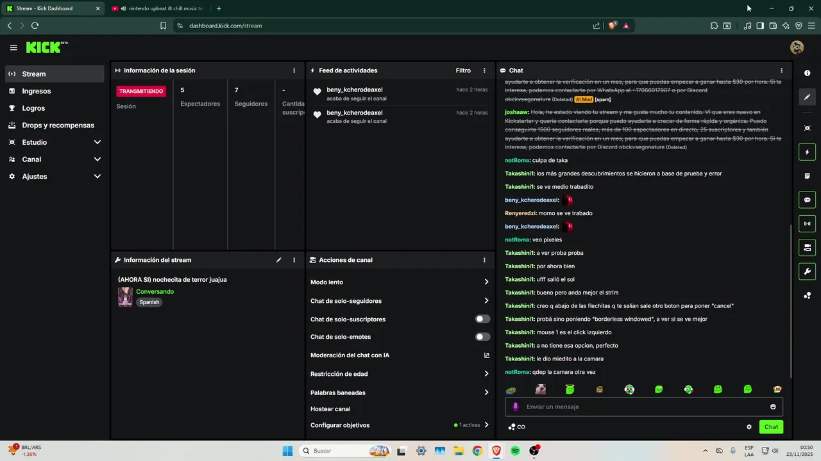Viewport: 821px width, 461px height.
Task: Click heart icon of first beny_kcherodeaxel activity
Action: click(317, 92)
